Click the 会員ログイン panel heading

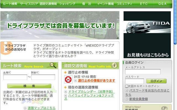[134, 62]
